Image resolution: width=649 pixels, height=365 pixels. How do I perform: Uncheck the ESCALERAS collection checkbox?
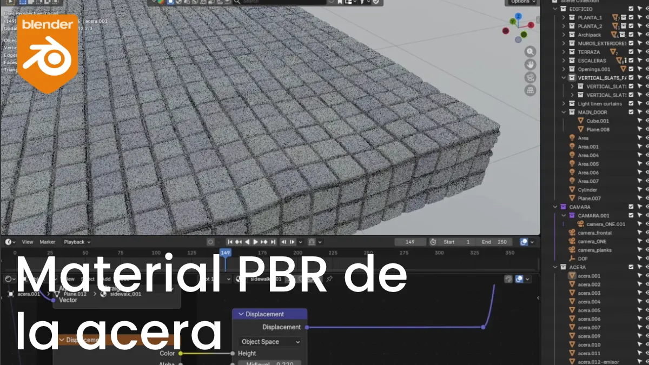(631, 61)
